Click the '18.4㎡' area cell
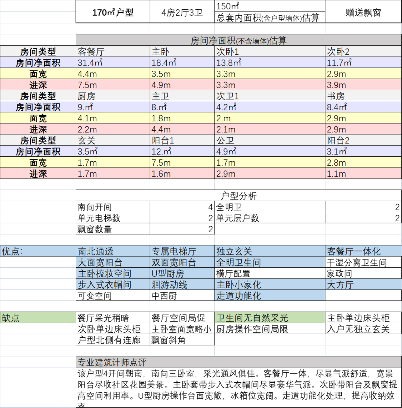Viewport: 402px width, 408px height. coord(182,63)
